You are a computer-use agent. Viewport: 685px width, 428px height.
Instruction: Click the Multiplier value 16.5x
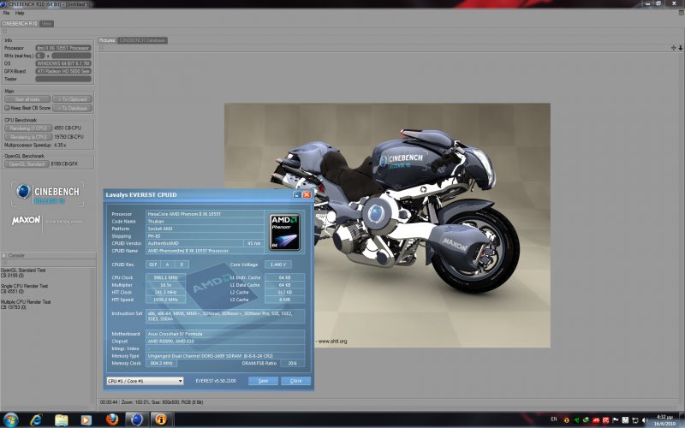pyautogui.click(x=165, y=285)
